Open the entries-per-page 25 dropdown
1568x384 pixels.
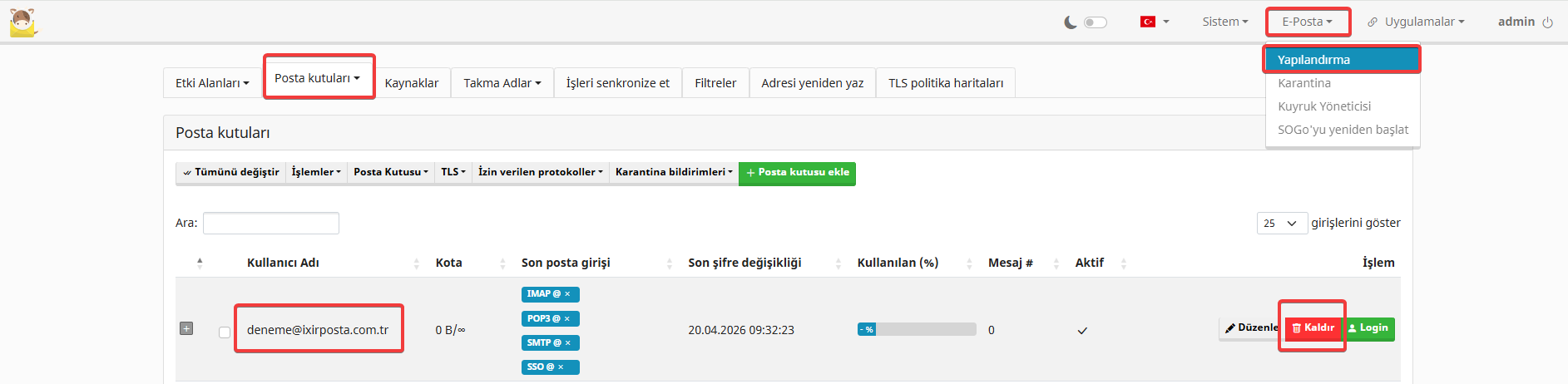point(1281,223)
